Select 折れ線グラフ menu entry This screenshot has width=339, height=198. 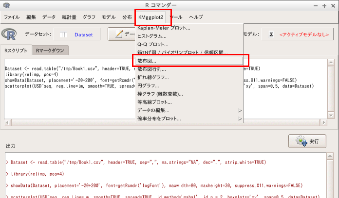(x=189, y=77)
